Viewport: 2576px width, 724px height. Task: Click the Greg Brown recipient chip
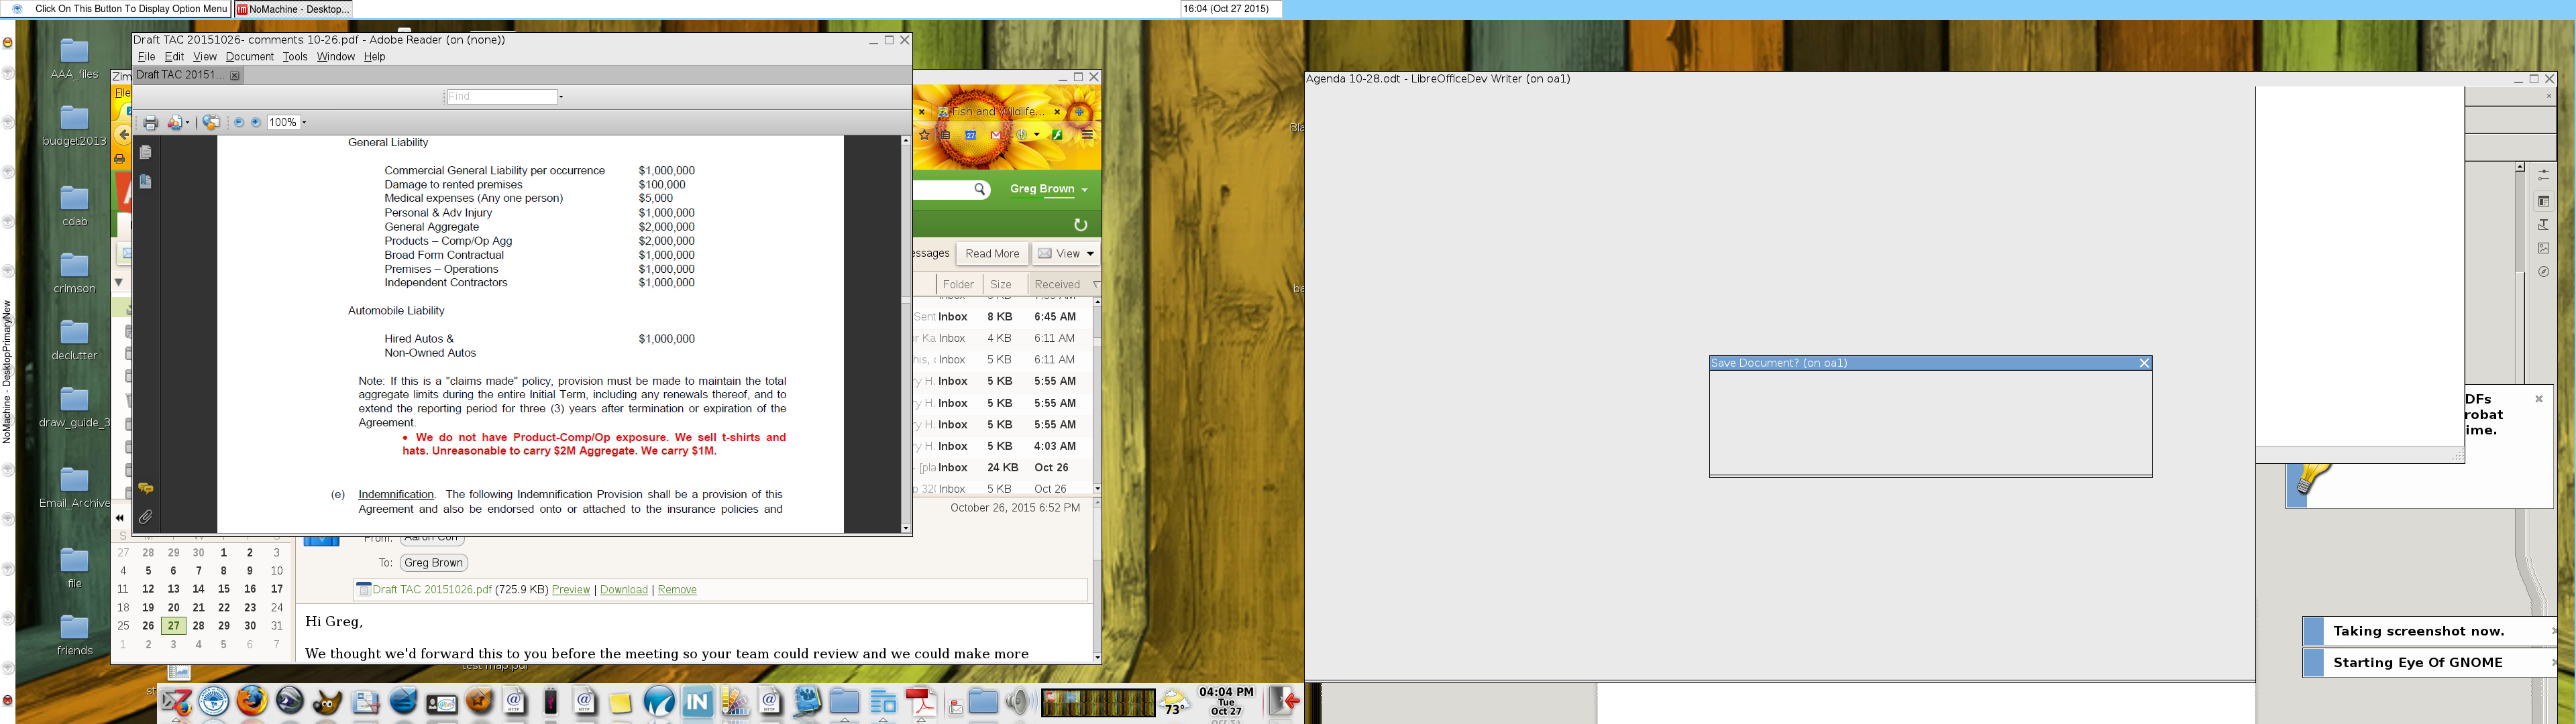434,563
